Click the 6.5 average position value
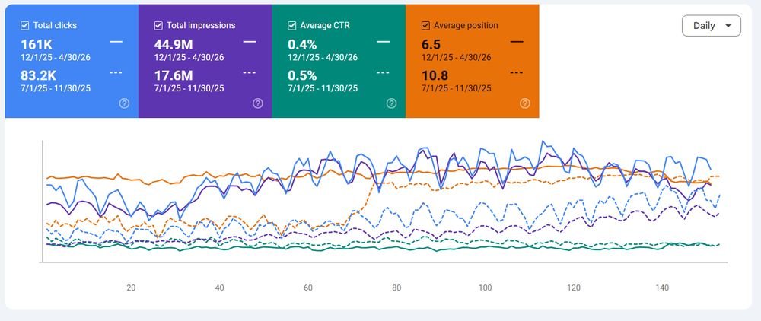This screenshot has width=761, height=321. click(x=431, y=45)
